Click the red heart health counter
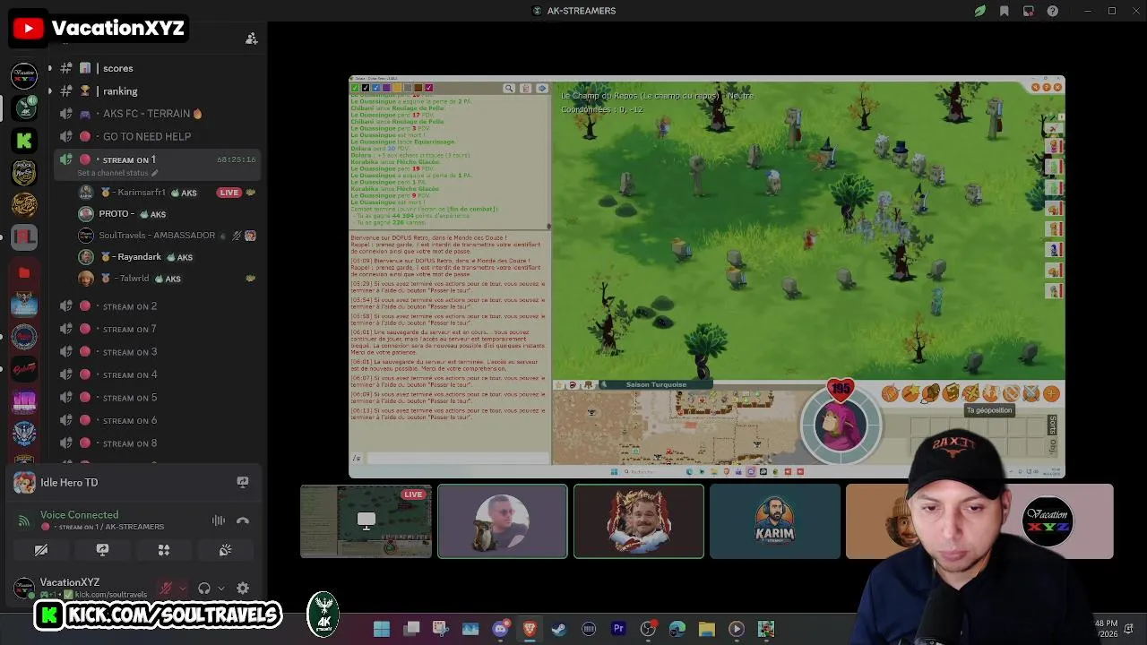1147x645 pixels. [841, 389]
